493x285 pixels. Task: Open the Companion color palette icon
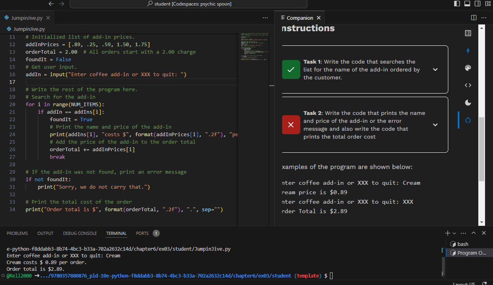[x=468, y=68]
